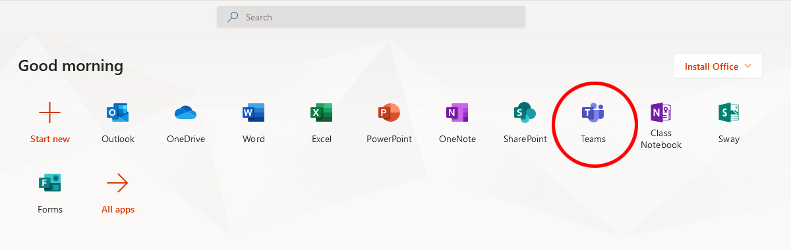The width and height of the screenshot is (791, 250).
Task: Open the OneDrive cloud icon
Action: point(186,113)
